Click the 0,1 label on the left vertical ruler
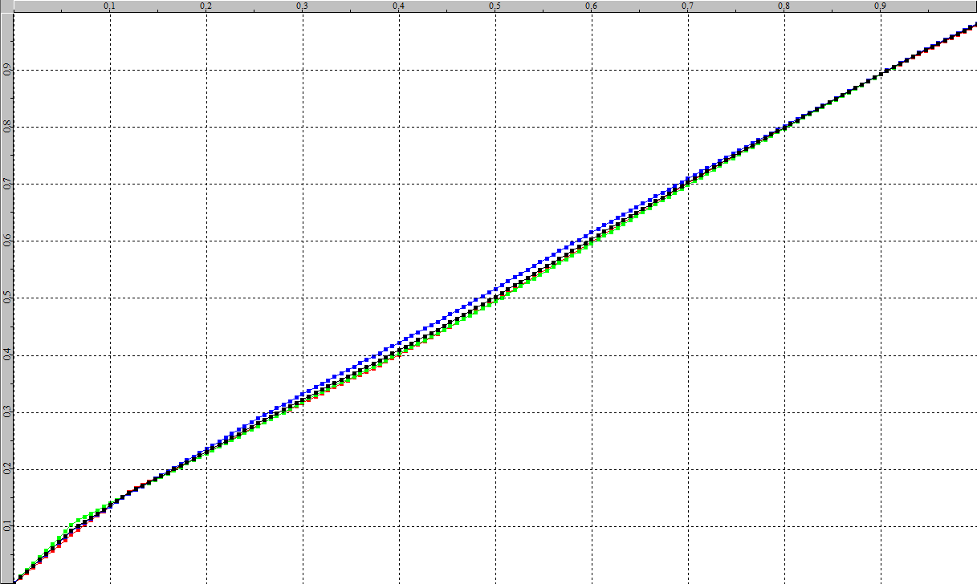This screenshot has width=977, height=584. click(x=6, y=526)
